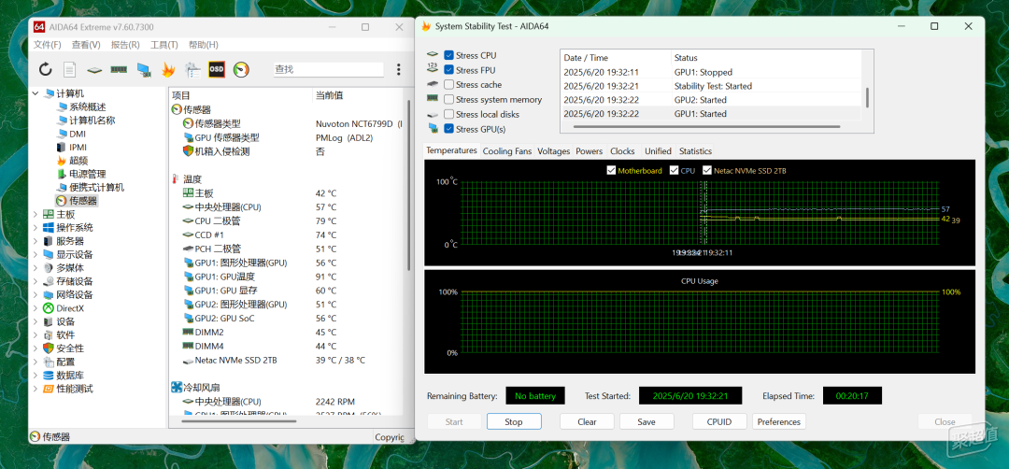Uncheck the Stress FPU option

click(449, 70)
